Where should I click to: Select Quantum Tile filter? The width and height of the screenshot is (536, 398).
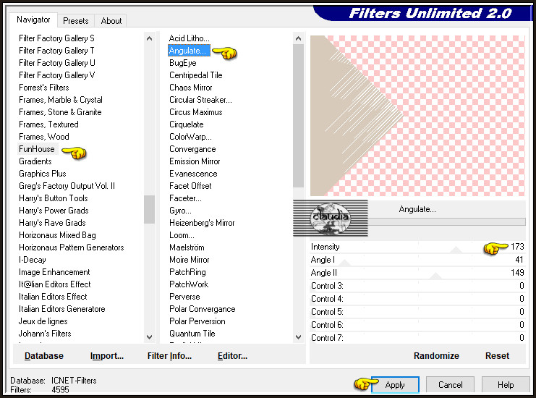point(192,334)
